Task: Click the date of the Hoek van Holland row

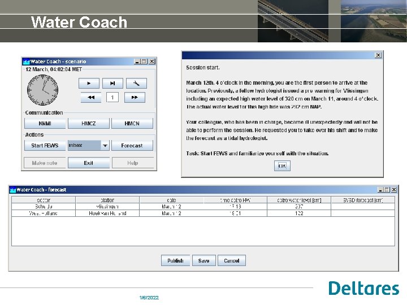Action: click(171, 213)
